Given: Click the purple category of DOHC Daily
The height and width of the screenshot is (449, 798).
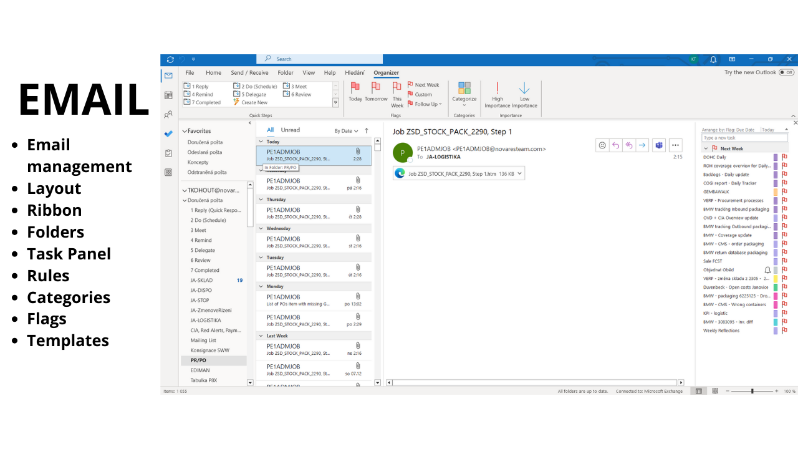Looking at the screenshot, I should [776, 157].
